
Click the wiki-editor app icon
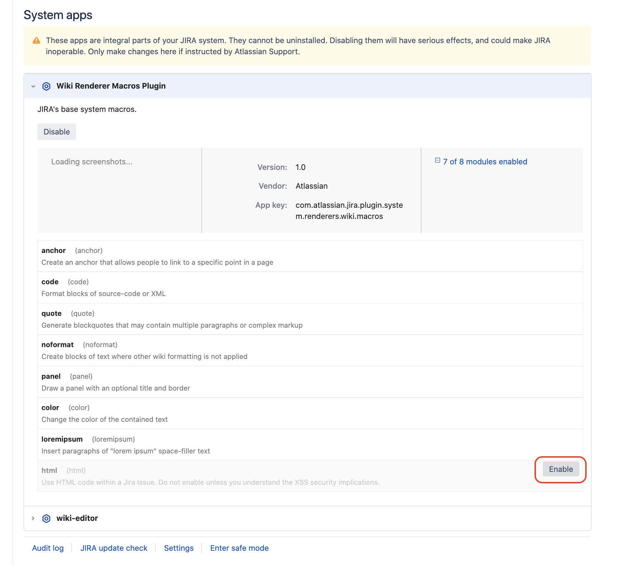coord(46,518)
